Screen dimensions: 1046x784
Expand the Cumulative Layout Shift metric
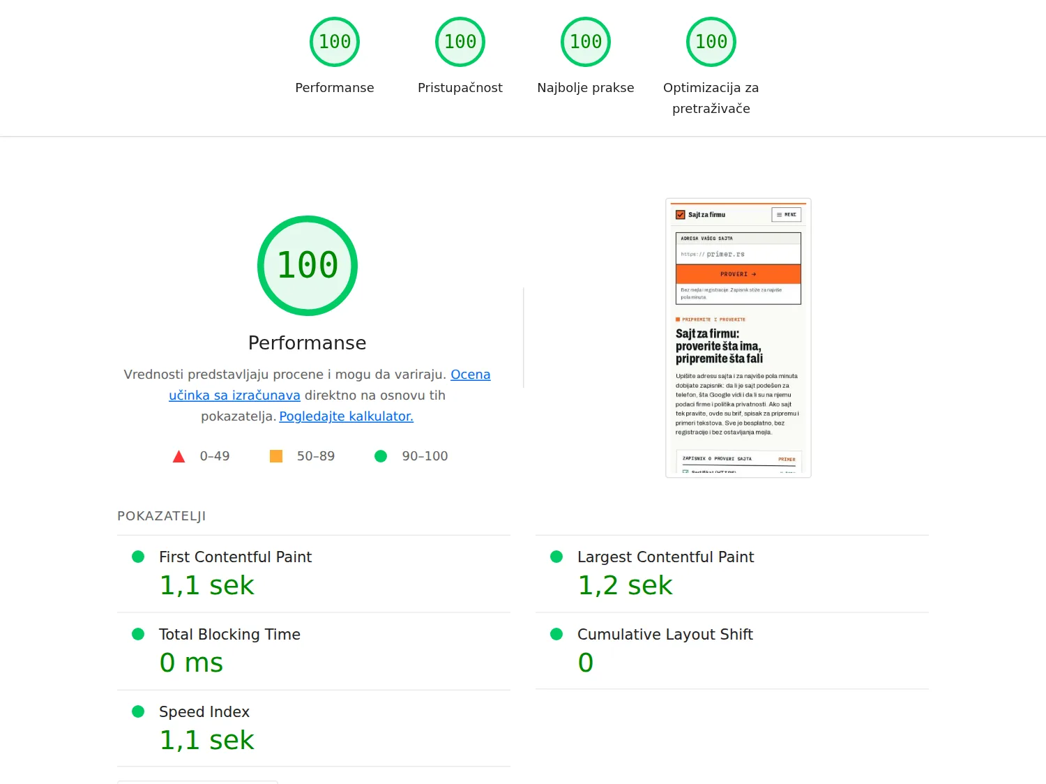[732, 651]
